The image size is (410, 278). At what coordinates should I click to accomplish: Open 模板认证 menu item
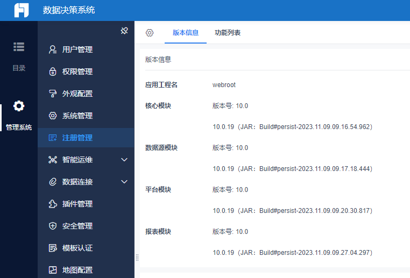pos(86,248)
